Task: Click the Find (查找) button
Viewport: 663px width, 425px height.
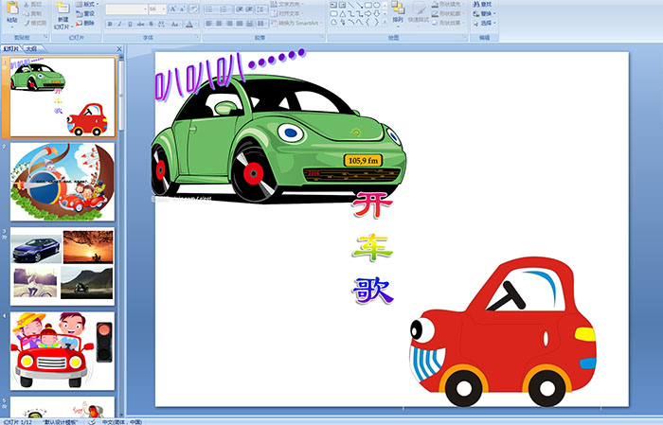Action: pos(482,4)
